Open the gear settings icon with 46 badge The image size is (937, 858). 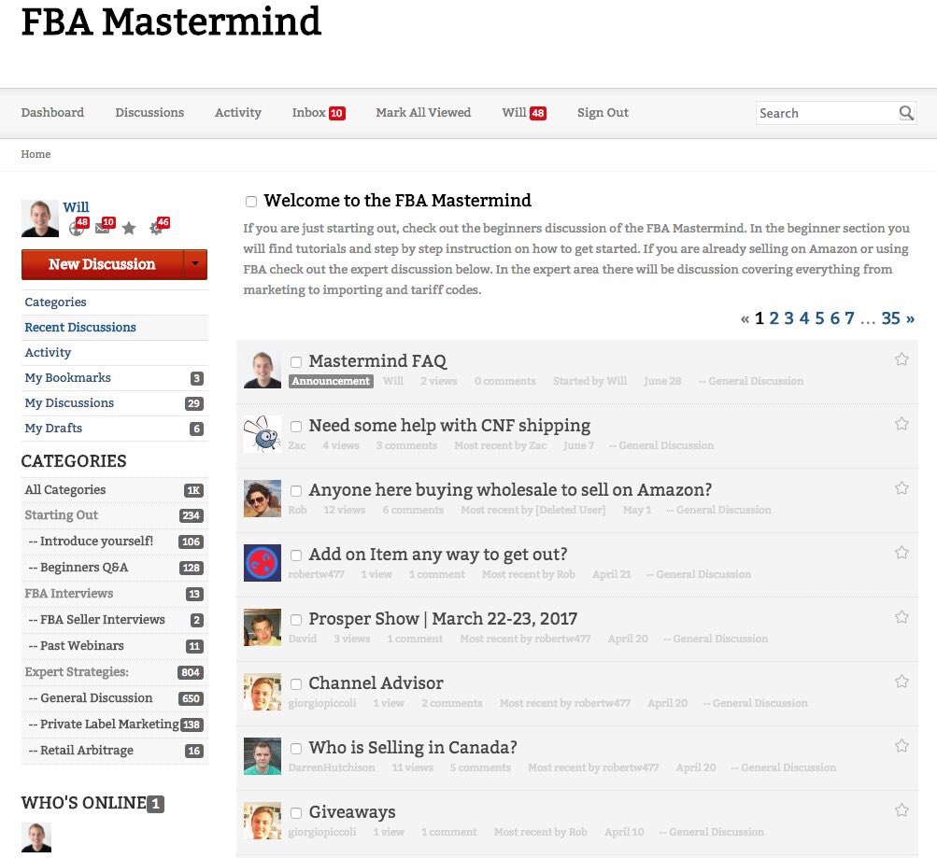pyautogui.click(x=154, y=229)
